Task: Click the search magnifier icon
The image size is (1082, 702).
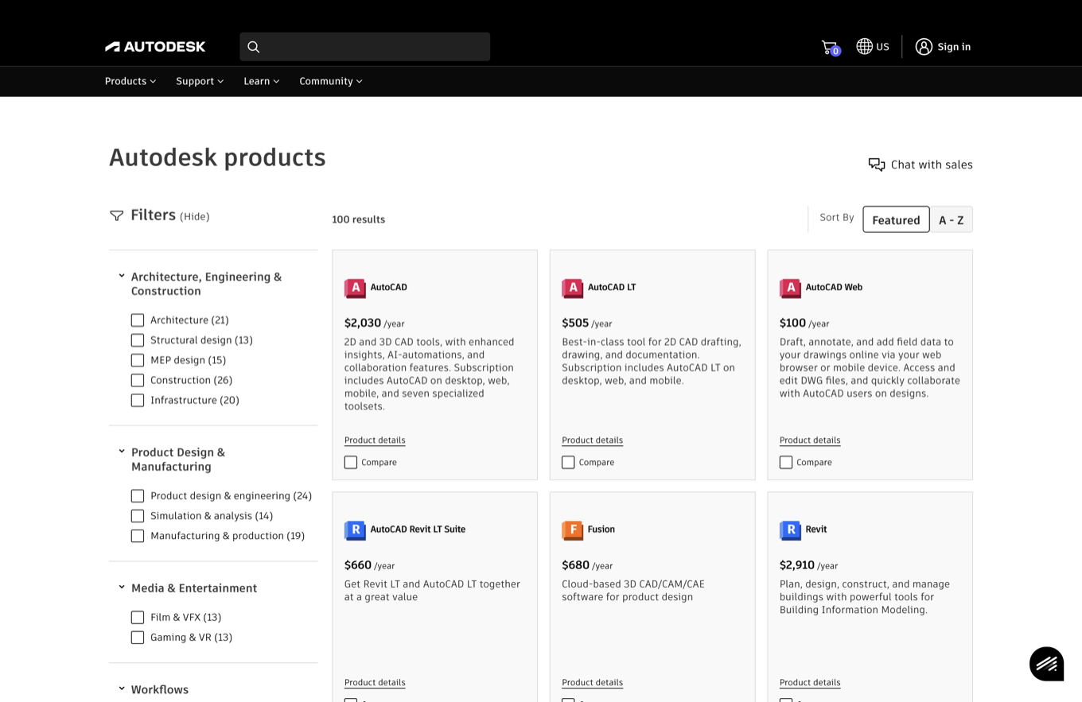Action: (254, 47)
